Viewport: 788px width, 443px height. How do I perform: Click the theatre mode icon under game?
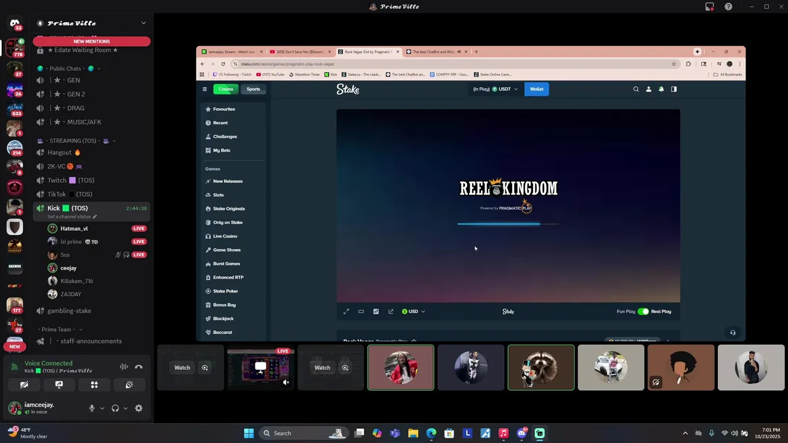click(x=361, y=311)
